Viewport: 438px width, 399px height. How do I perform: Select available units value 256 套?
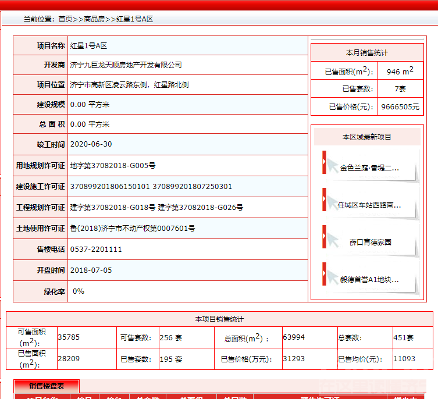[171, 338]
